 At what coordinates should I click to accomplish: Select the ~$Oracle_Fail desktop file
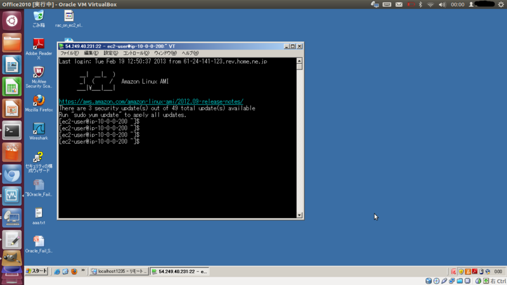(x=39, y=188)
